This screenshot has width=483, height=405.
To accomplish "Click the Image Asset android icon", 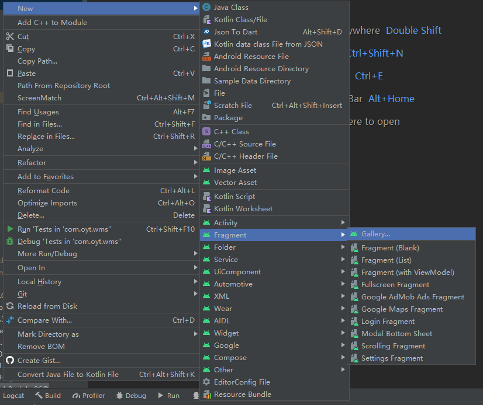I will point(206,170).
